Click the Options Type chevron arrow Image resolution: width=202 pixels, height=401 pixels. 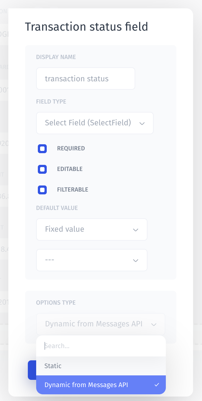click(154, 324)
